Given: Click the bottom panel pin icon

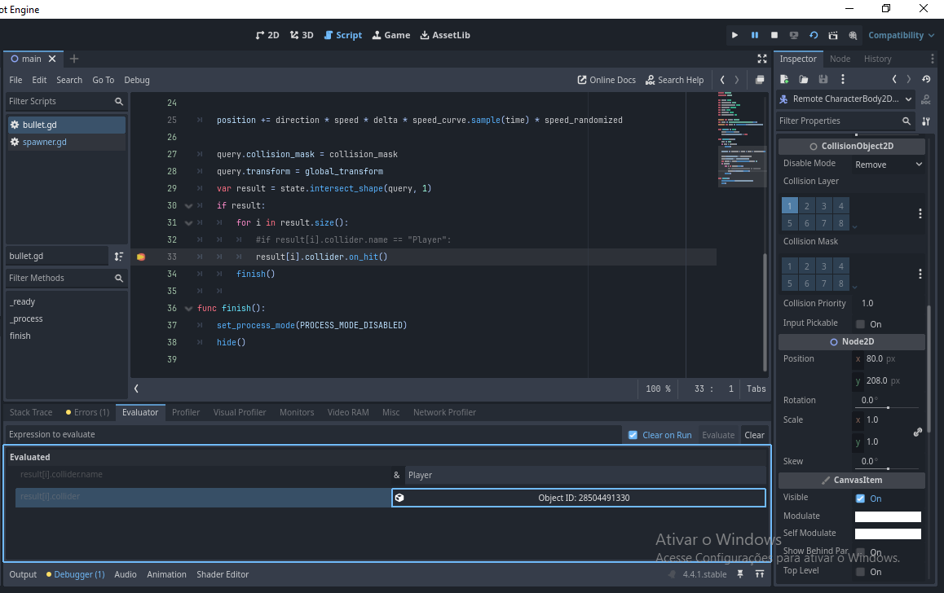Looking at the screenshot, I should pos(740,574).
